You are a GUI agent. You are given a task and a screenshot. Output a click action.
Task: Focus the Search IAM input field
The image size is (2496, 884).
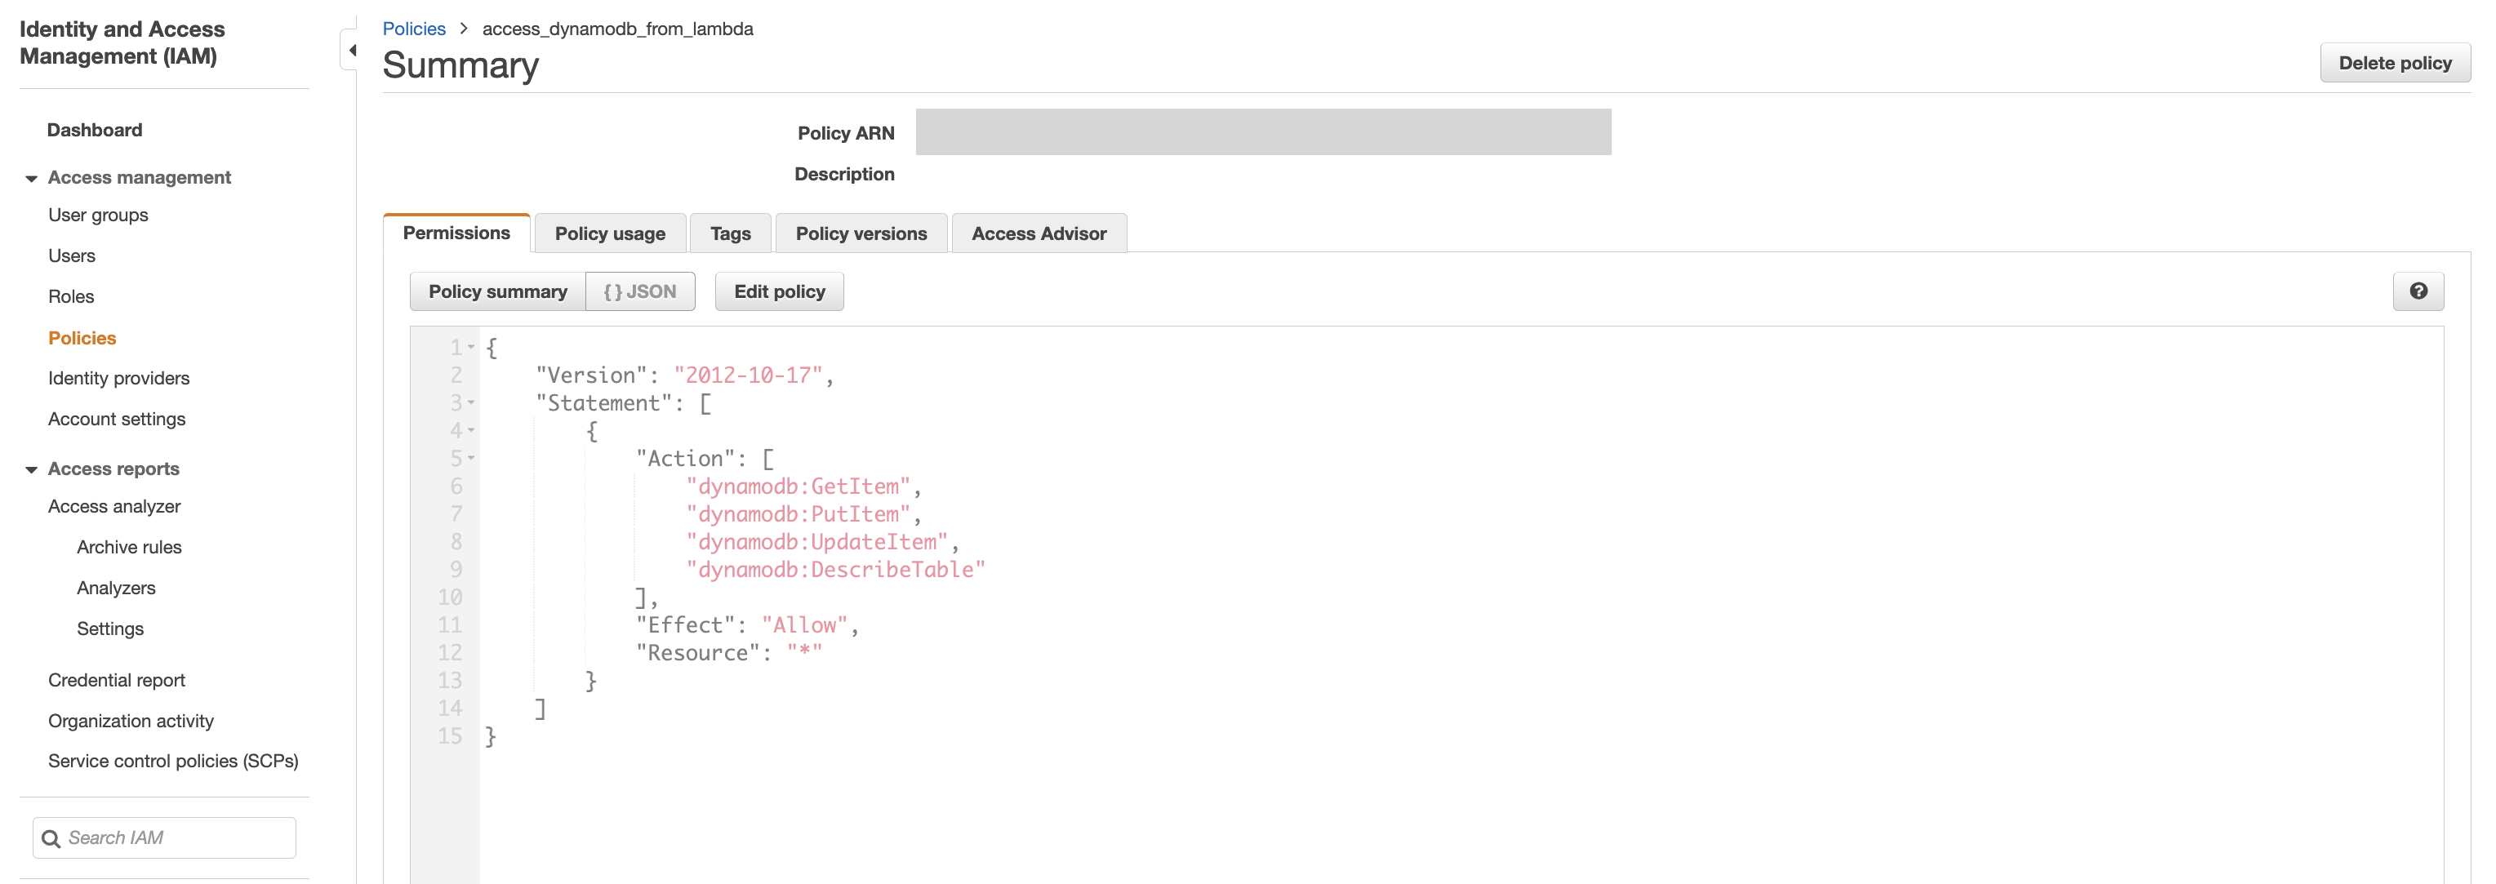164,838
